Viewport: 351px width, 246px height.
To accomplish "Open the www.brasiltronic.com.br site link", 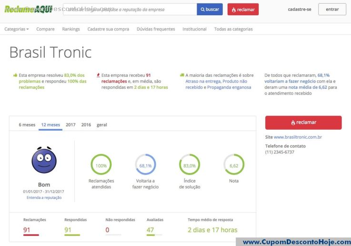I will (298, 137).
